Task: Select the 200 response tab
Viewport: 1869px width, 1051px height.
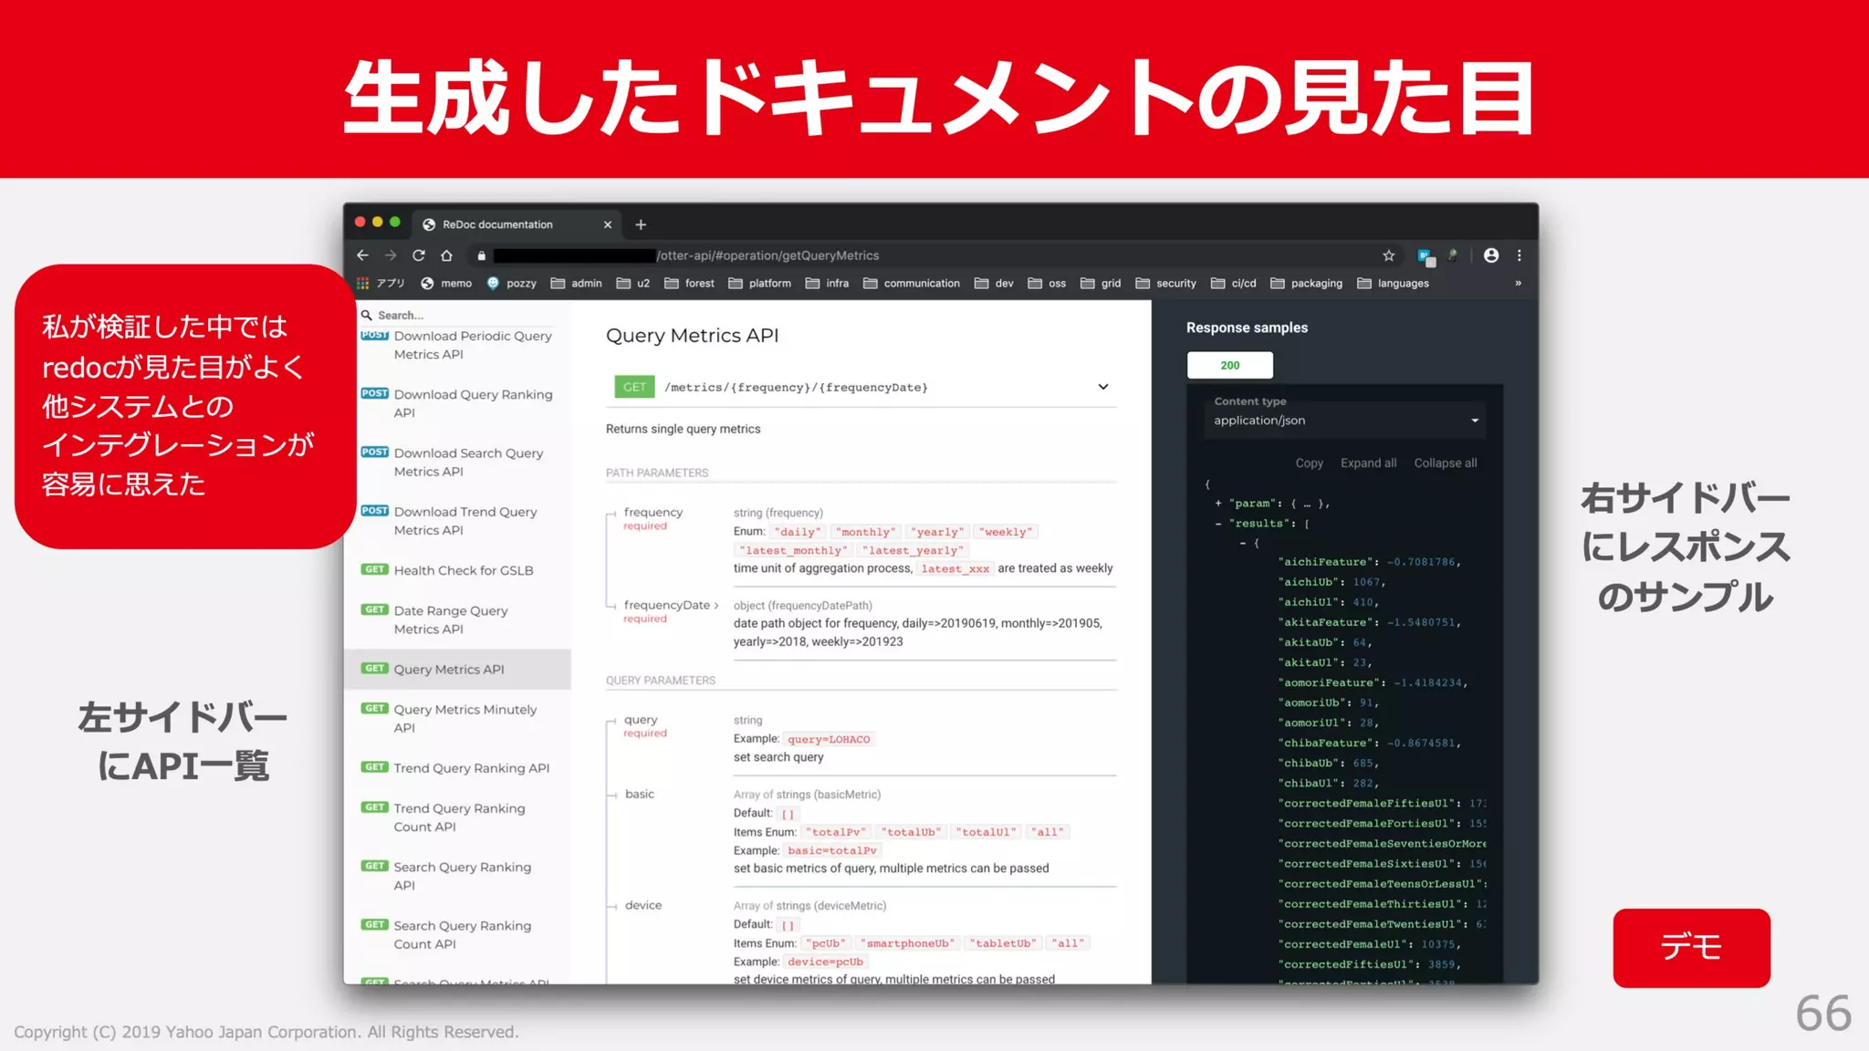Action: point(1229,365)
